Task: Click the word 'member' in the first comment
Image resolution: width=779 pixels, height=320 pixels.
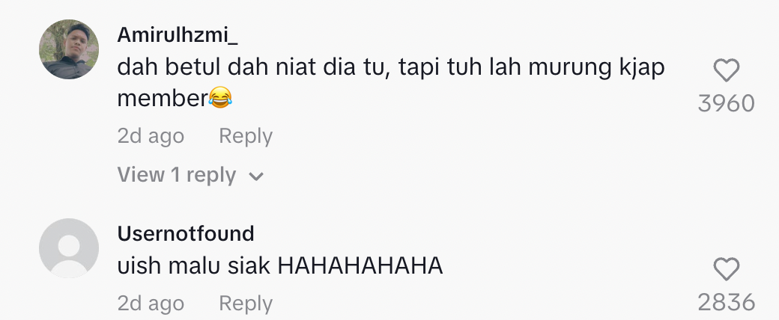Action: pos(163,98)
